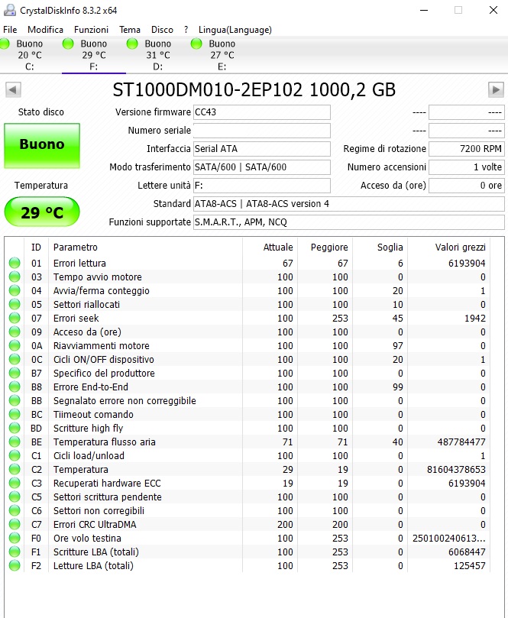Click the green Buono health status button
The height and width of the screenshot is (618, 508).
tap(42, 146)
